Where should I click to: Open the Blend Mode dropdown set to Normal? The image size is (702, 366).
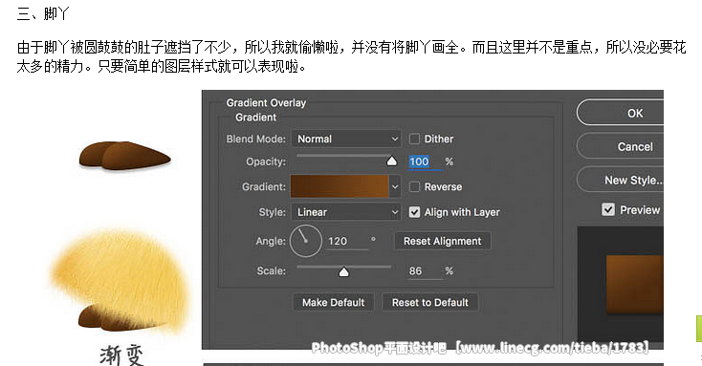pyautogui.click(x=346, y=139)
